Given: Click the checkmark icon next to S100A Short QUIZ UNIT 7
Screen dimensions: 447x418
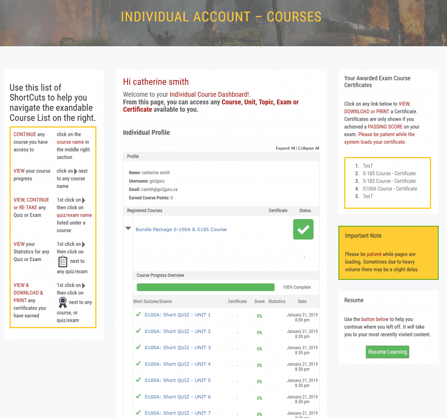Looking at the screenshot, I should coord(139,413).
